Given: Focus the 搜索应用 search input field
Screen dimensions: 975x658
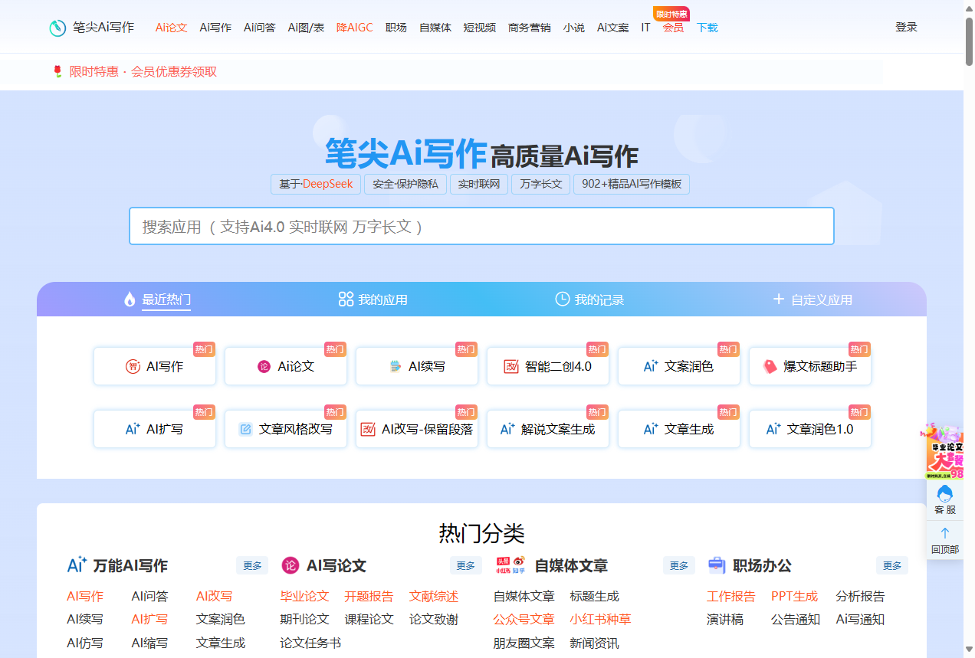Looking at the screenshot, I should coord(481,227).
